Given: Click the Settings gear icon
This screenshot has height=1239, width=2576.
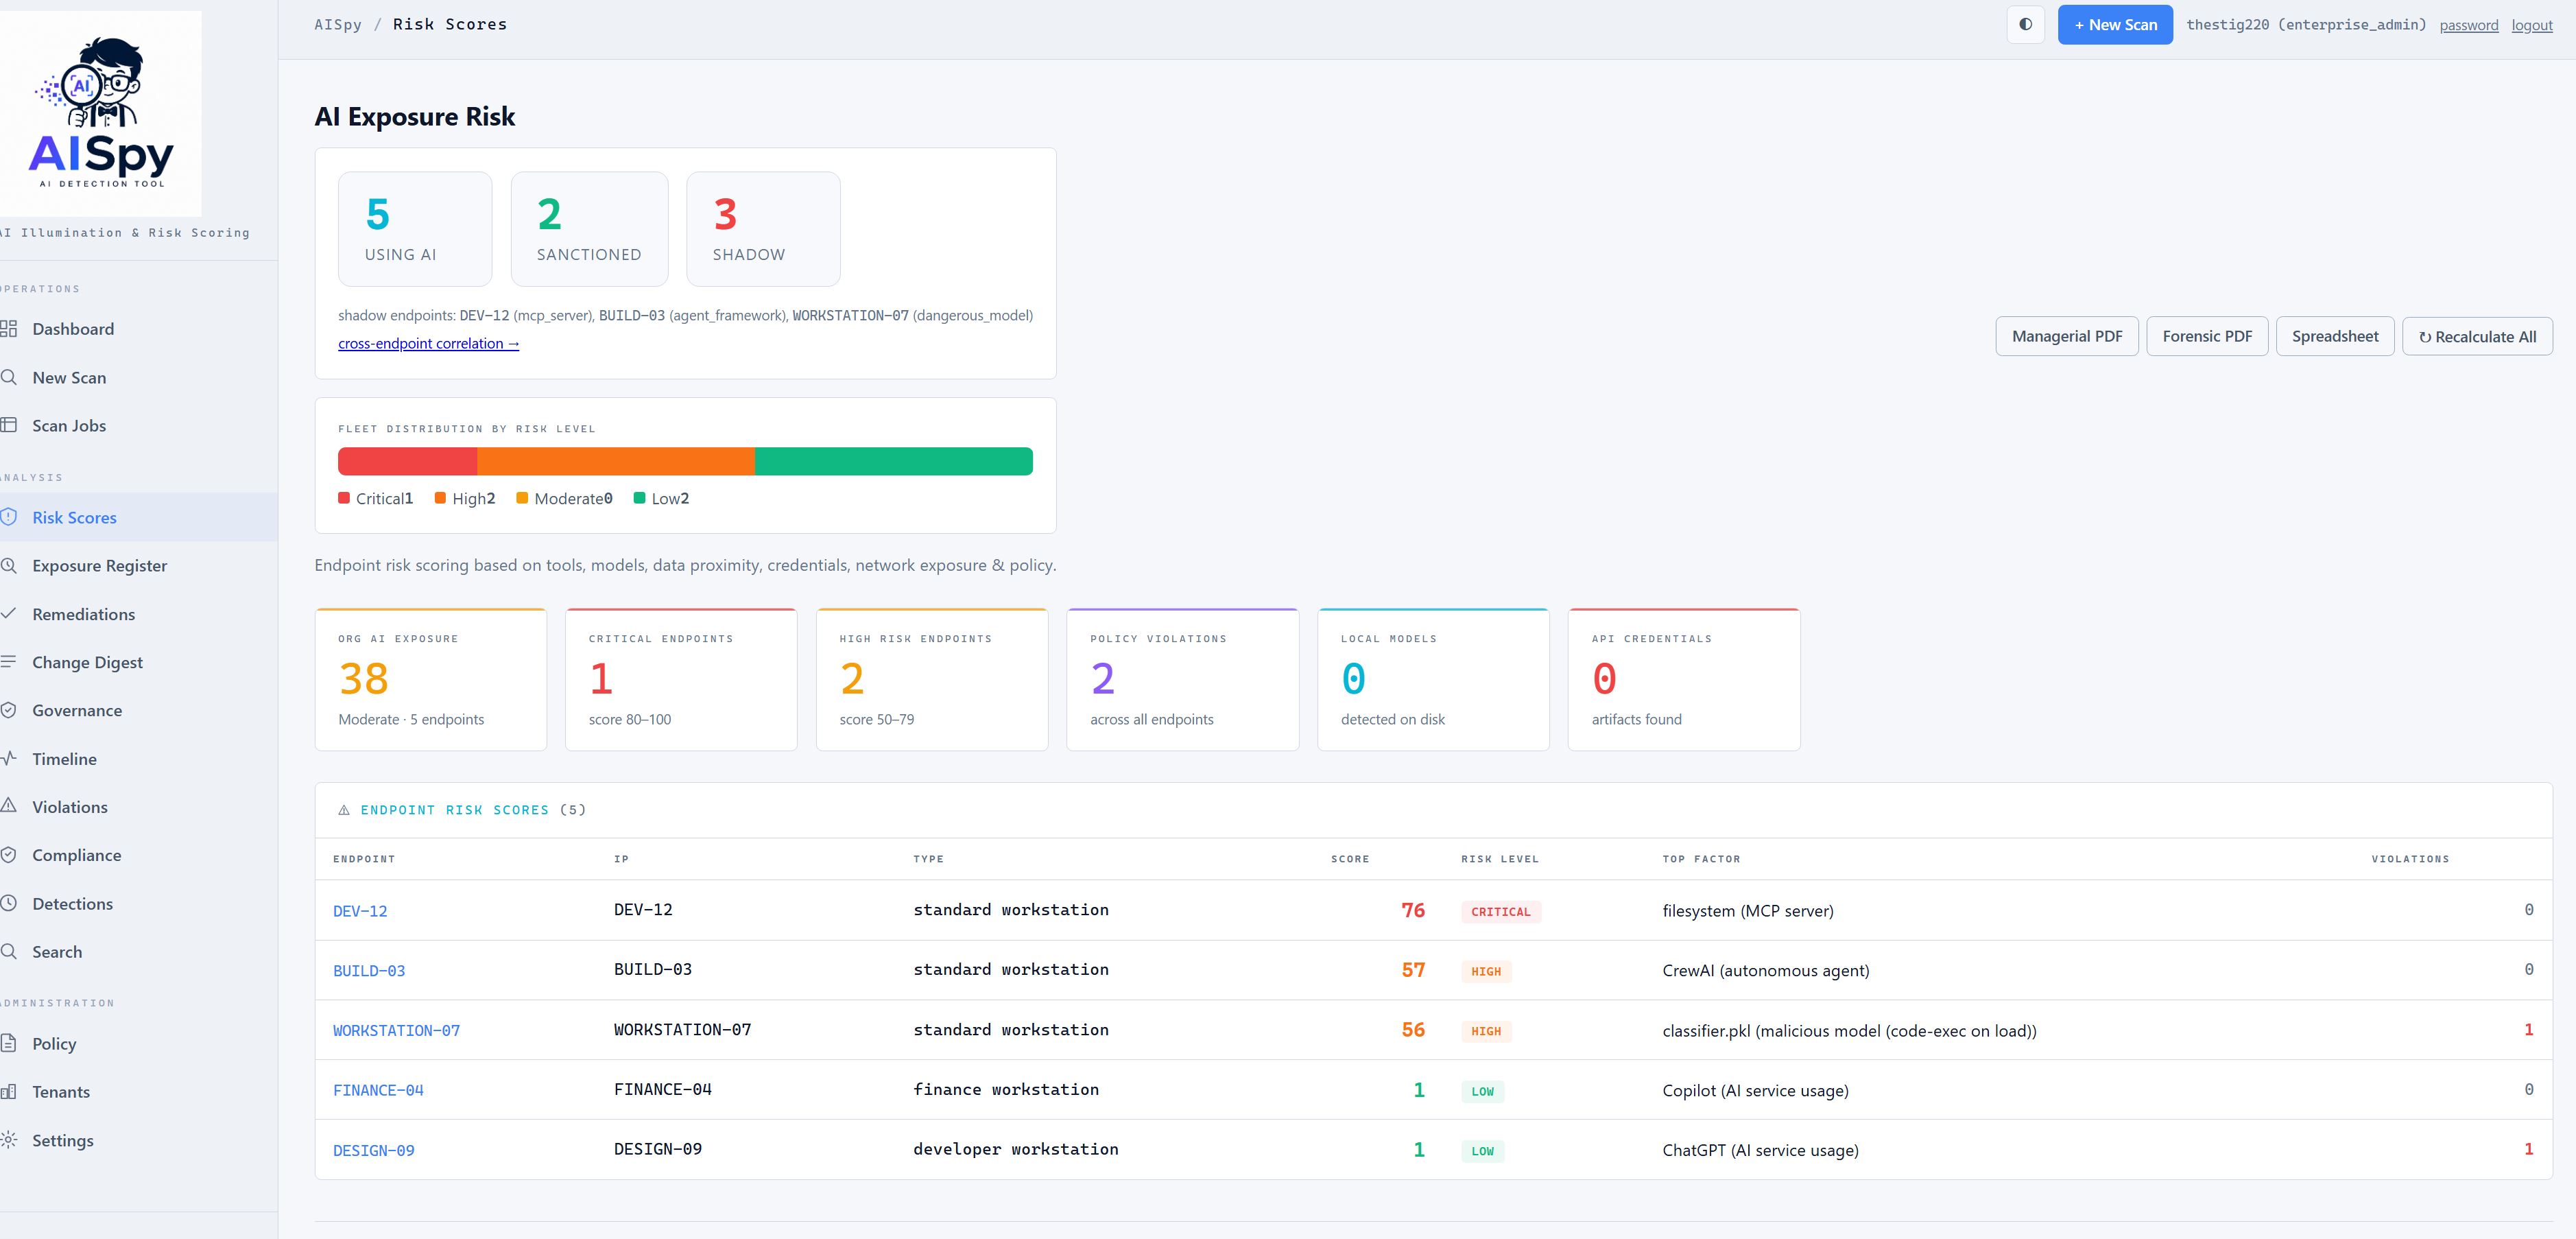Looking at the screenshot, I should (x=9, y=1140).
